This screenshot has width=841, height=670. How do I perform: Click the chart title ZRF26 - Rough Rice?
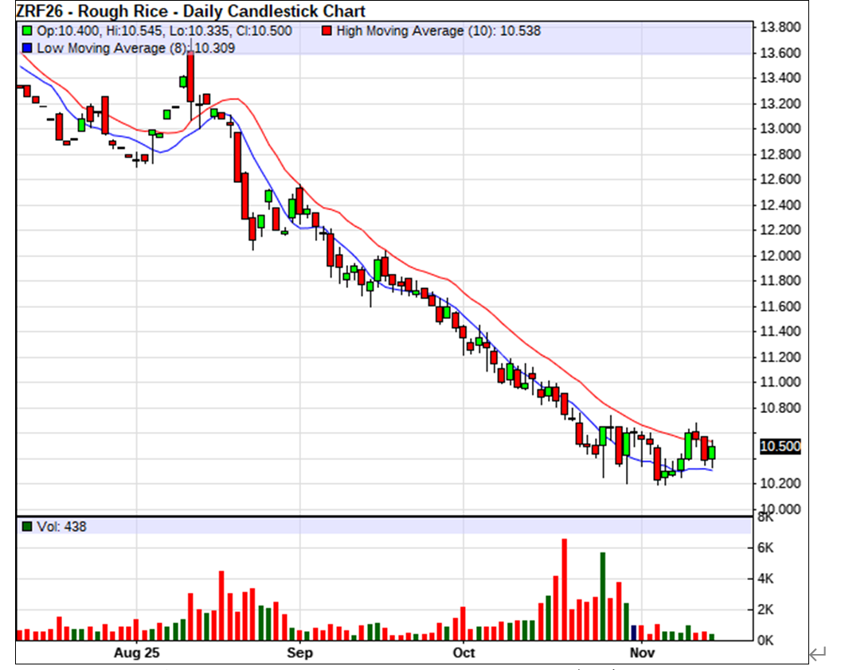point(191,11)
